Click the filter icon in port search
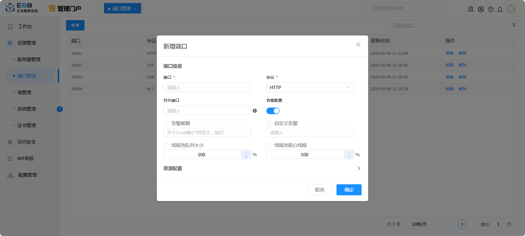The height and width of the screenshot is (236, 525). [x=513, y=25]
